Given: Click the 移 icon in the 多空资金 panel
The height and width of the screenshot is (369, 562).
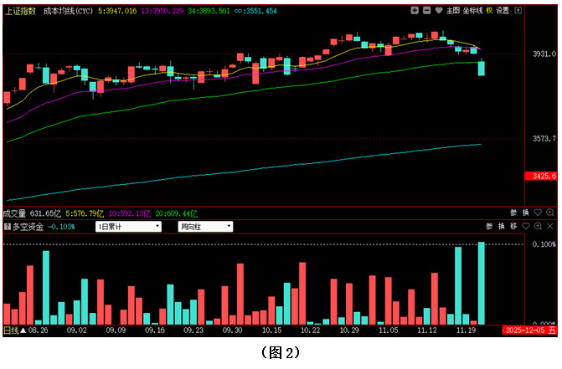Looking at the screenshot, I should pyautogui.click(x=514, y=226).
